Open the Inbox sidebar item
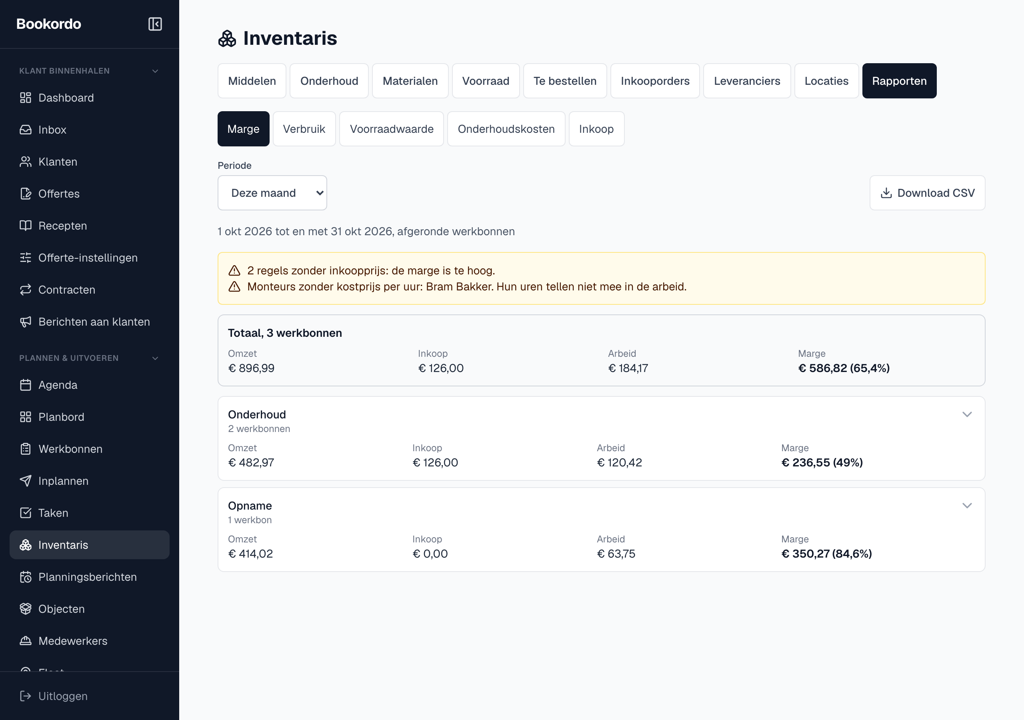The height and width of the screenshot is (720, 1024). click(x=90, y=130)
